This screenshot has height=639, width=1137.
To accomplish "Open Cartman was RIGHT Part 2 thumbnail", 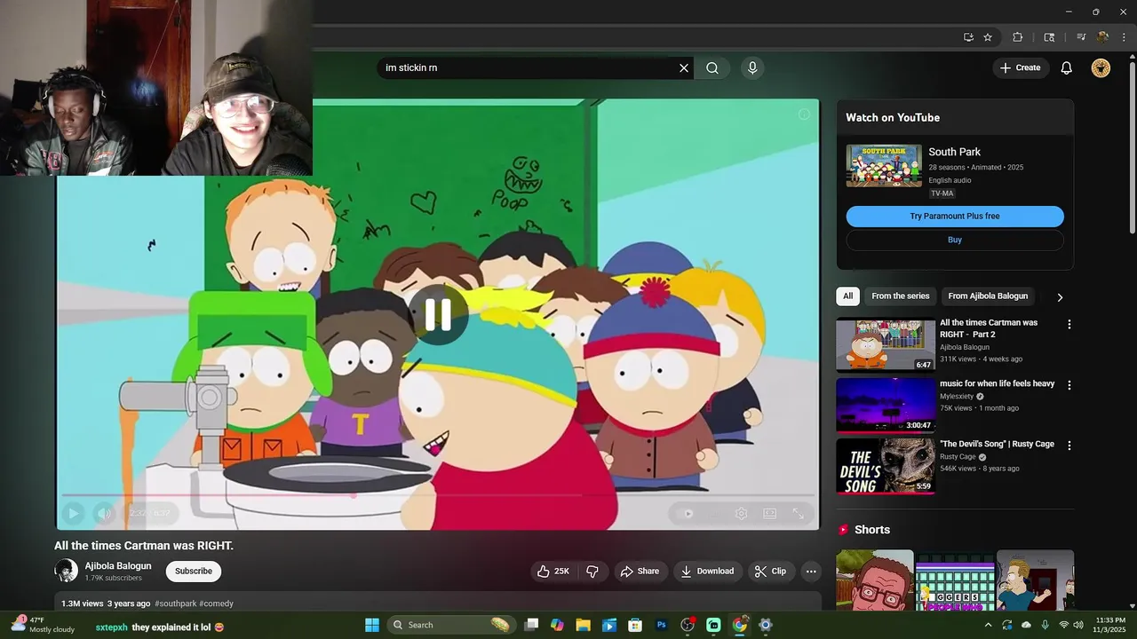I will tap(886, 344).
